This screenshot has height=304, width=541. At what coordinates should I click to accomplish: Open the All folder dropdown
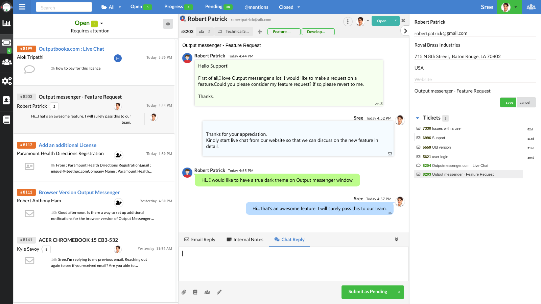coord(111,7)
